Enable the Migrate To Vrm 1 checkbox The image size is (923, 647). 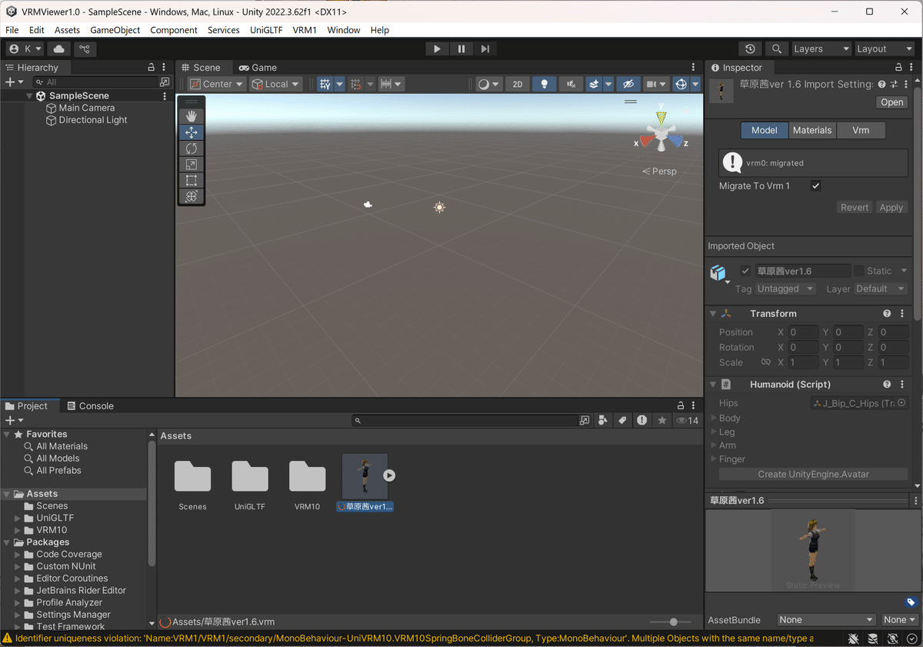[x=815, y=185]
